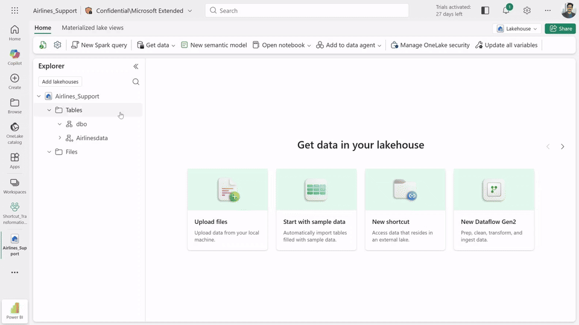Collapse the Files folder chevron
The image size is (579, 325).
[x=49, y=152]
